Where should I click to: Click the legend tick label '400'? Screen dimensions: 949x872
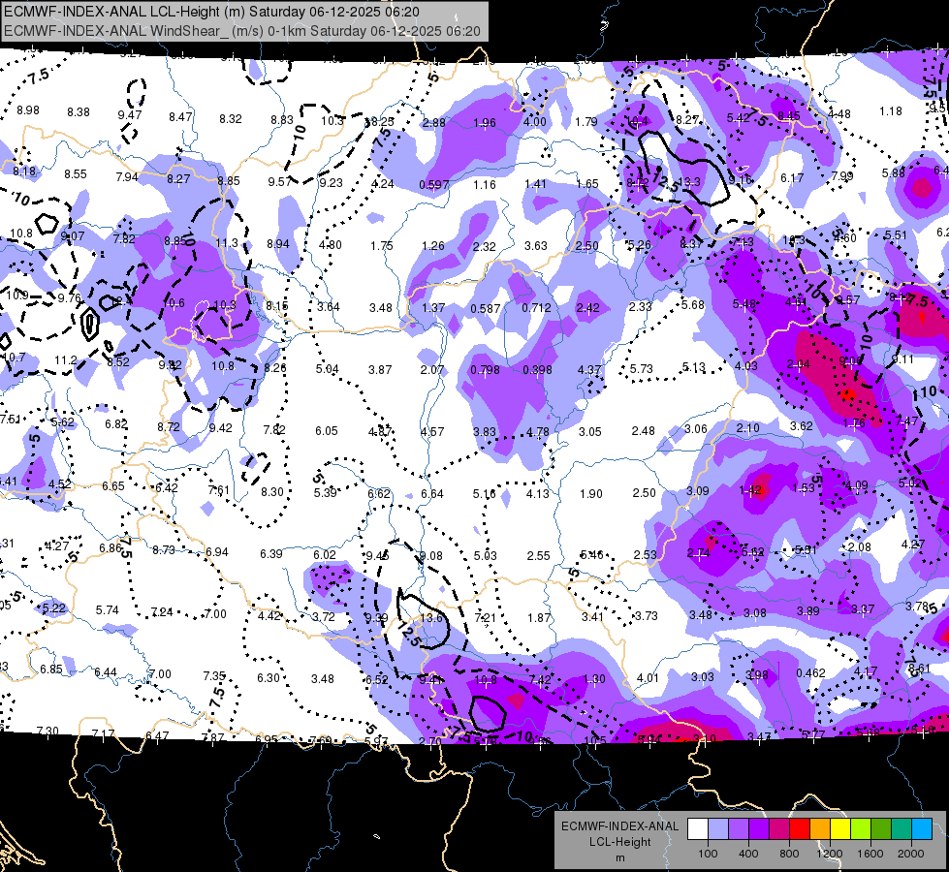pyautogui.click(x=748, y=854)
